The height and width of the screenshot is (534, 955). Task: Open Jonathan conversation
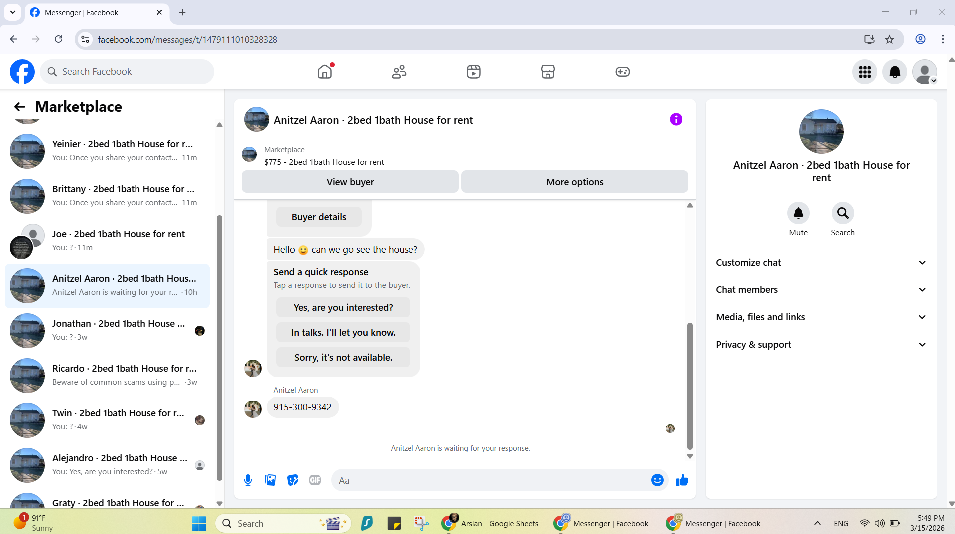pyautogui.click(x=107, y=331)
